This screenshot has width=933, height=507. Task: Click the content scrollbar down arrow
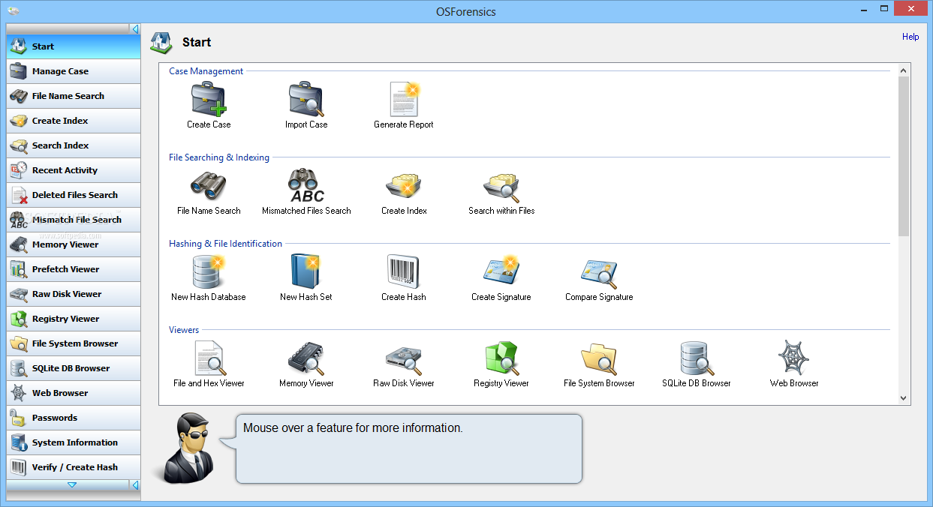(904, 398)
